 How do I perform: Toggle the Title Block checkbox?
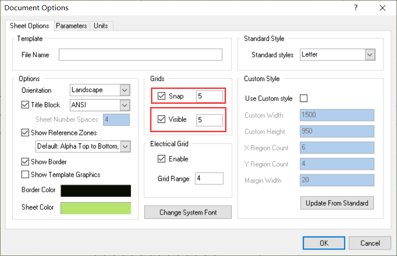[x=25, y=105]
